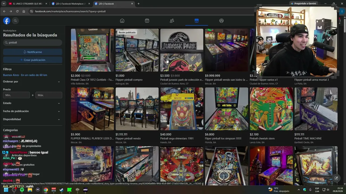This screenshot has width=346, height=194.
Task: Click Preguntale a Gemini button
Action: tap(303, 4)
